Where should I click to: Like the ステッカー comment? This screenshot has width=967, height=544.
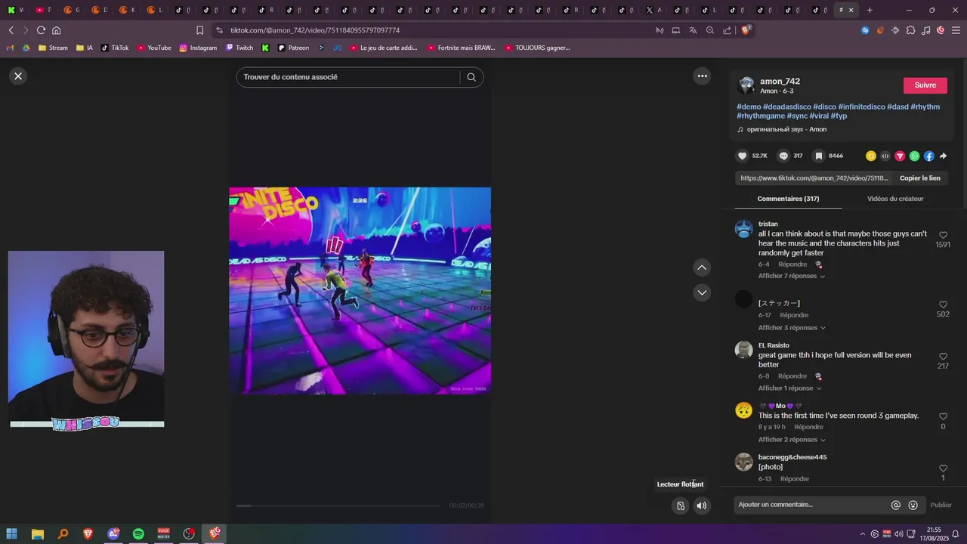click(x=943, y=304)
